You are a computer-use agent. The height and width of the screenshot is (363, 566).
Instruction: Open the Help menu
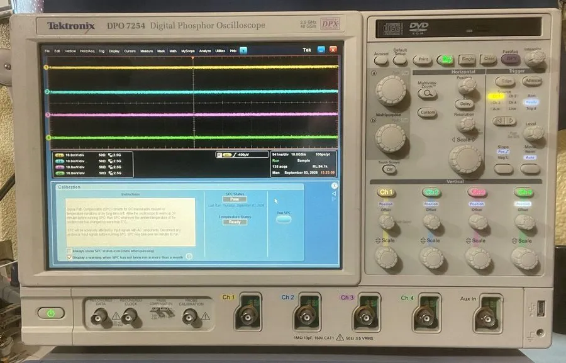[x=233, y=51]
